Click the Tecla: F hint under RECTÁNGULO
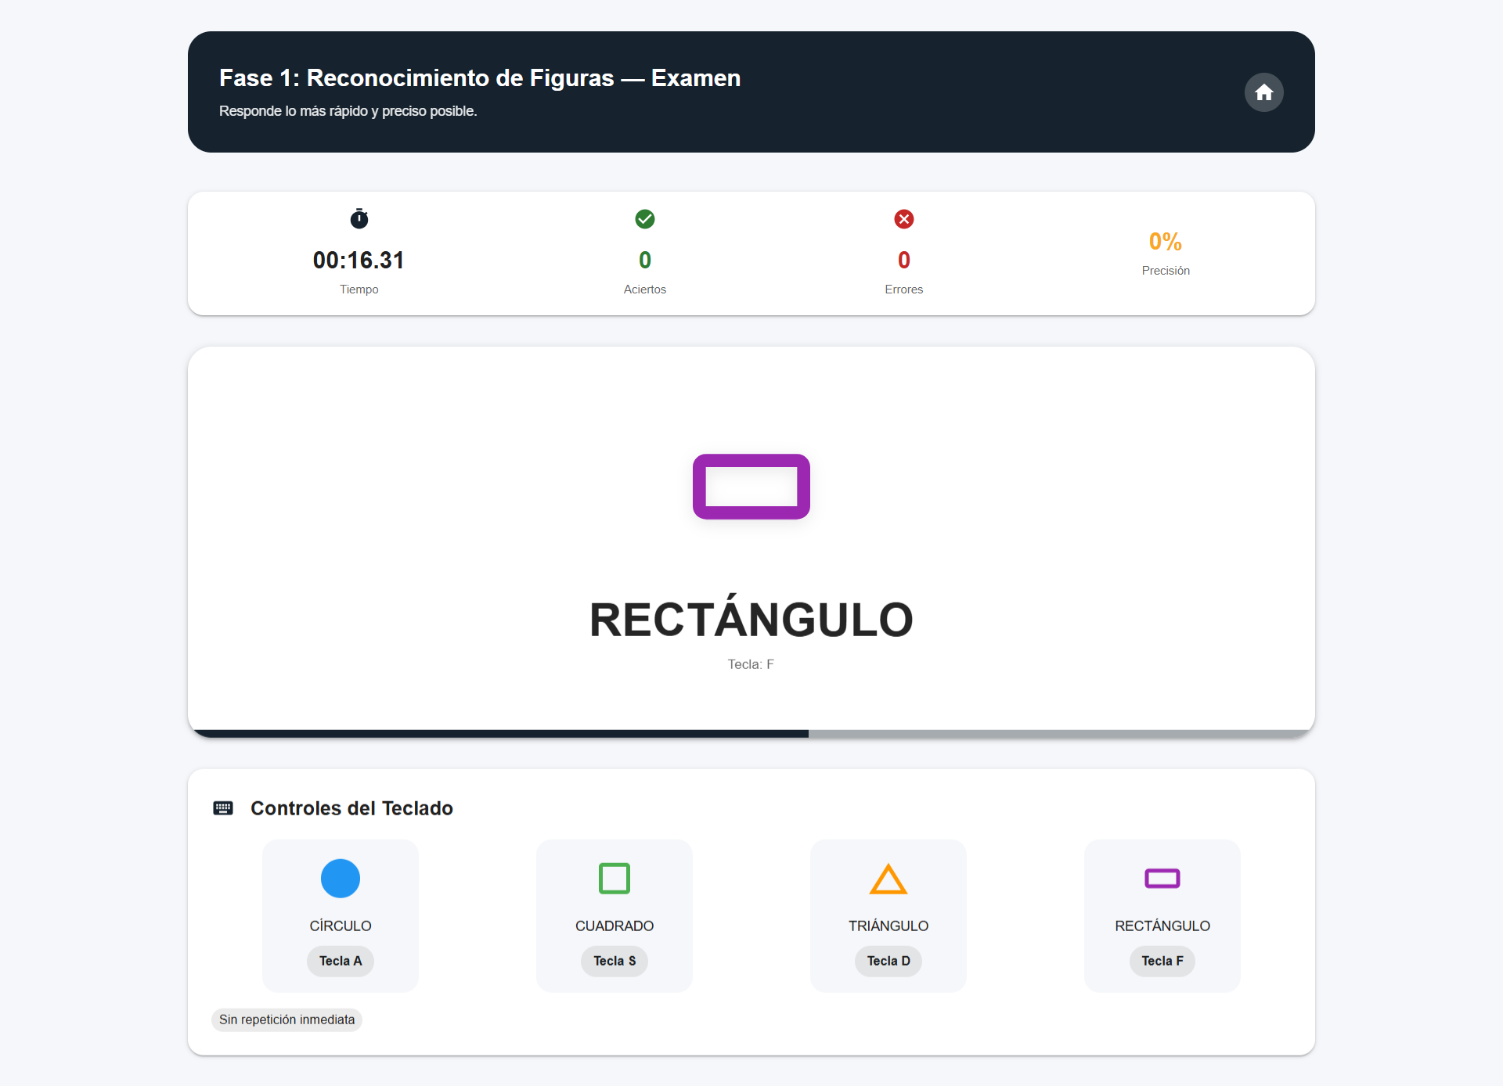 tap(751, 663)
